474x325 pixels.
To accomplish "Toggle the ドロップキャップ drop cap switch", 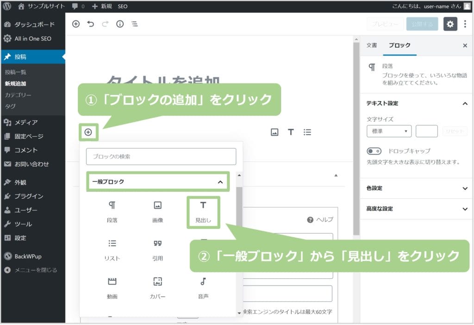I will (374, 151).
